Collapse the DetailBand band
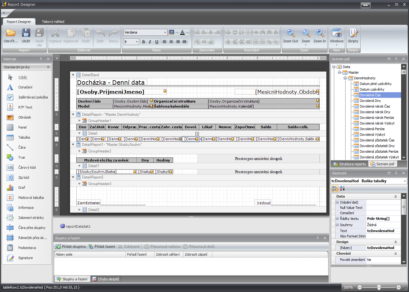 click(73, 75)
